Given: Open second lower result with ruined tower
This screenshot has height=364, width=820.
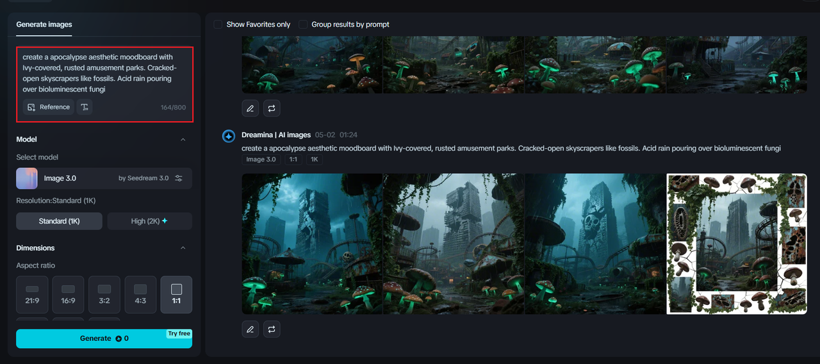Looking at the screenshot, I should pyautogui.click(x=454, y=244).
